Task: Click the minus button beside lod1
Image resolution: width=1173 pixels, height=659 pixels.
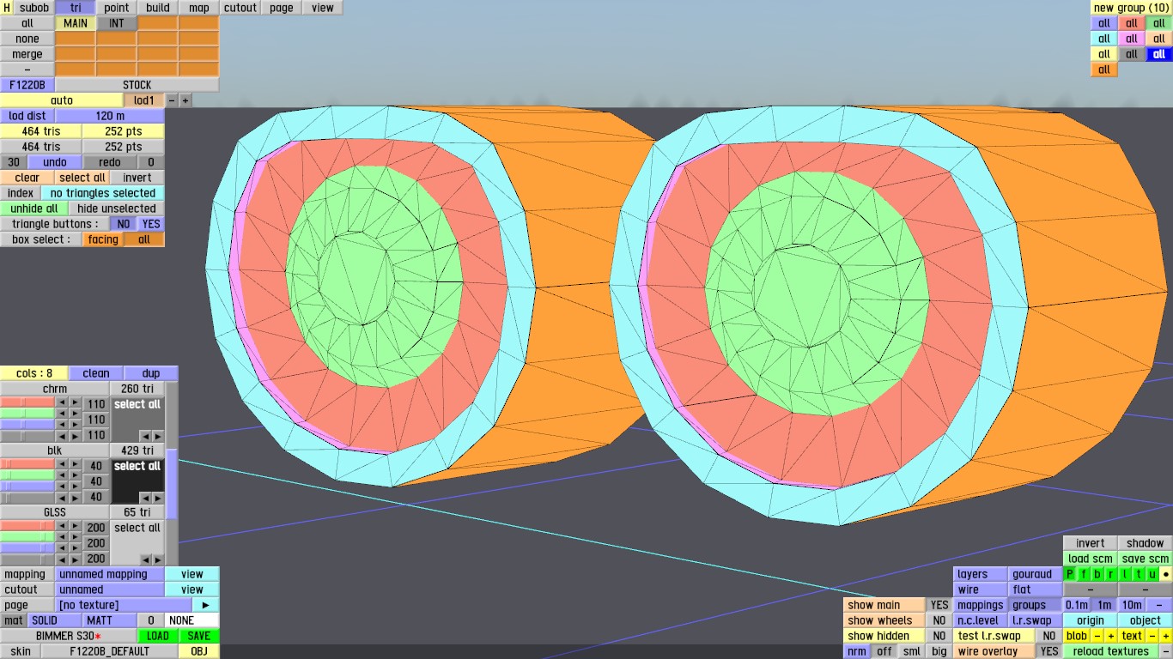Action: pyautogui.click(x=172, y=100)
